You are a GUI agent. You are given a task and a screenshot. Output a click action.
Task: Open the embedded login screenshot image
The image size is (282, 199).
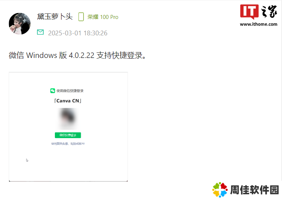68,126
